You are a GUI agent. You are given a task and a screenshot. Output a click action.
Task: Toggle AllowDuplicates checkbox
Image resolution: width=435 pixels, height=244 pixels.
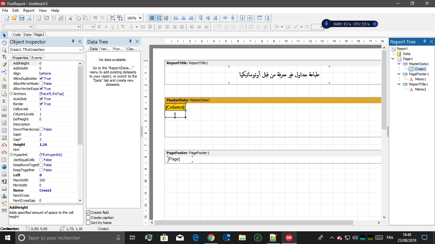tap(41, 78)
